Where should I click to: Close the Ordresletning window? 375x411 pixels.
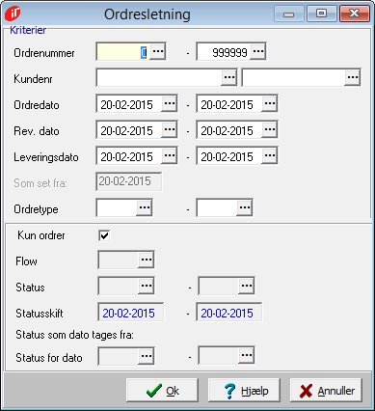coord(355,14)
